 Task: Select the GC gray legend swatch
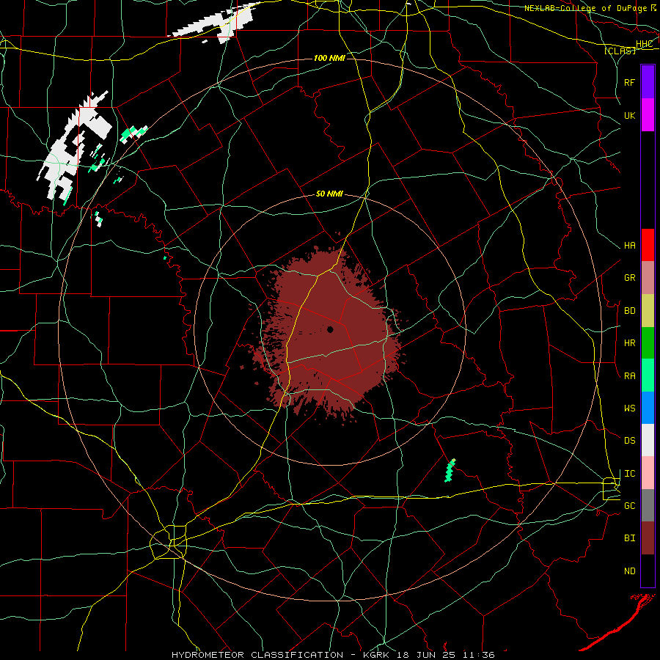coord(648,505)
